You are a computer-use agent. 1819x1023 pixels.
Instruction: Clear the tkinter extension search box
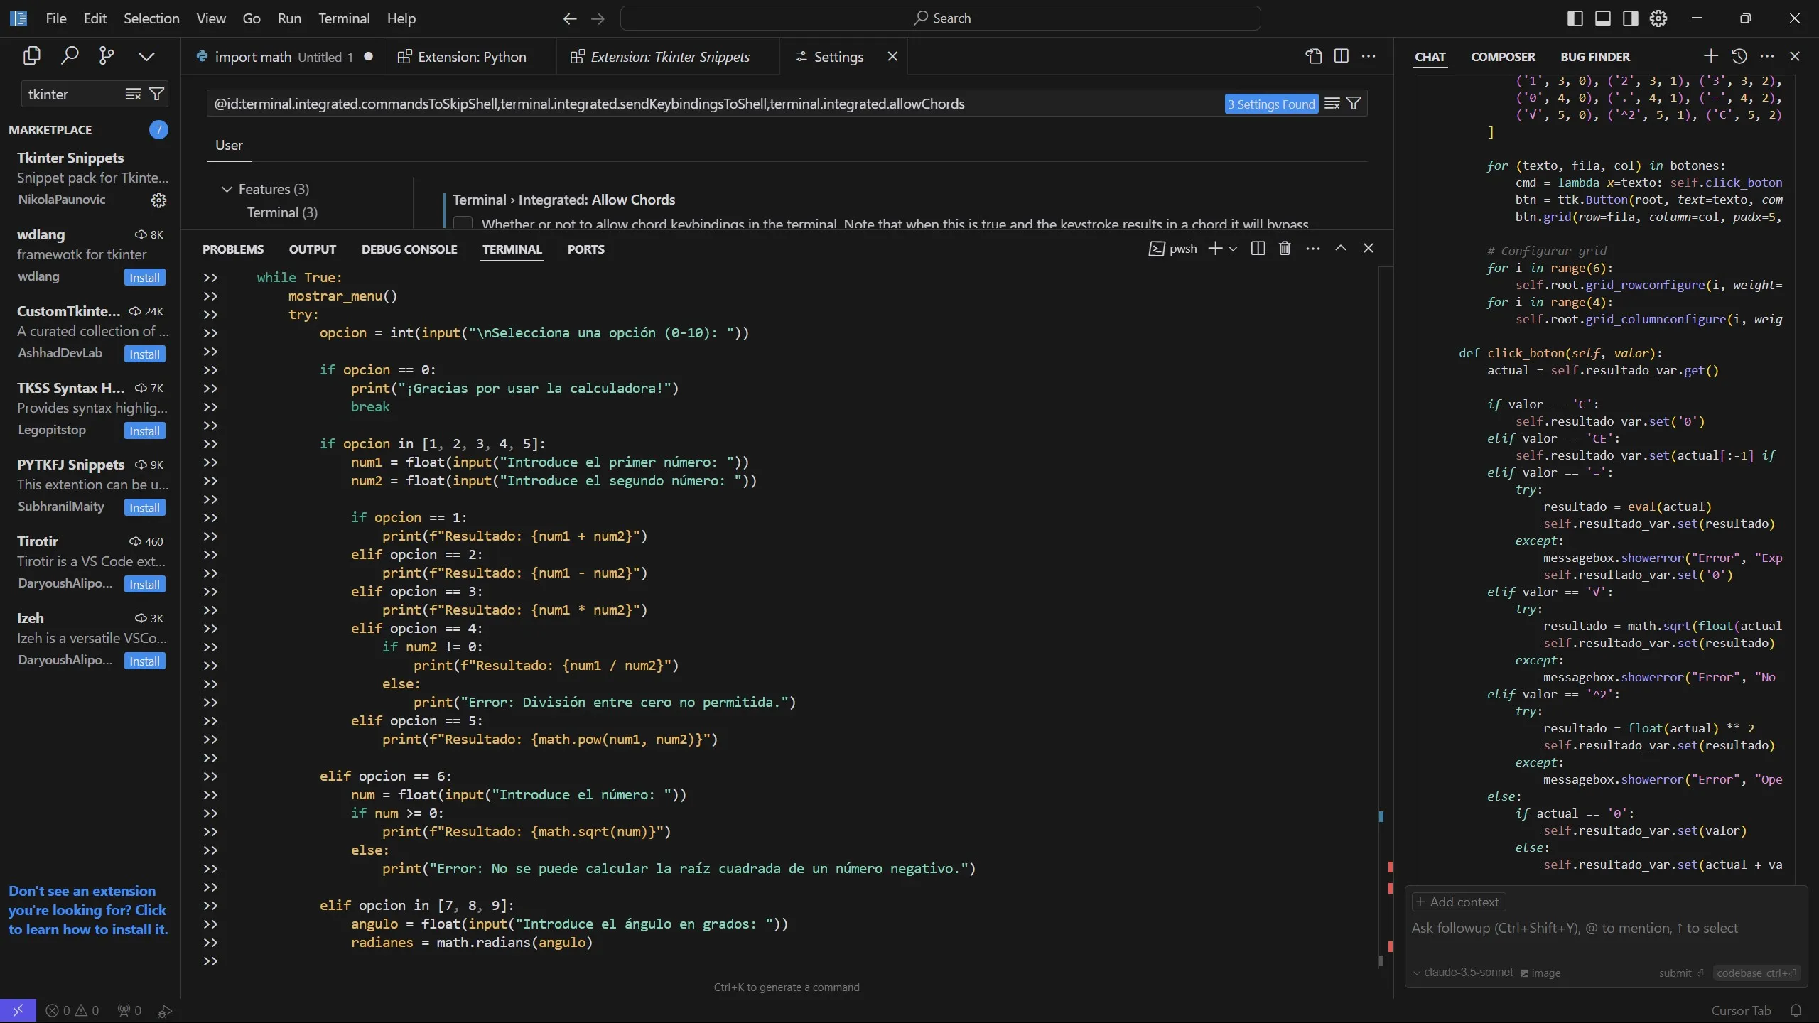(x=132, y=94)
